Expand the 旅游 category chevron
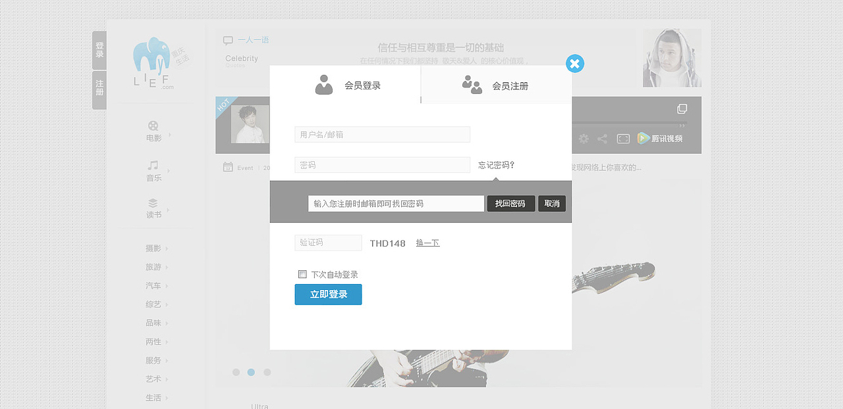This screenshot has width=843, height=409. (x=166, y=267)
